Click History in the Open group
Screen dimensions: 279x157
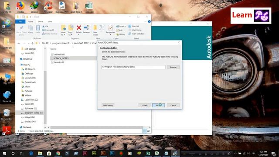[x=121, y=34]
